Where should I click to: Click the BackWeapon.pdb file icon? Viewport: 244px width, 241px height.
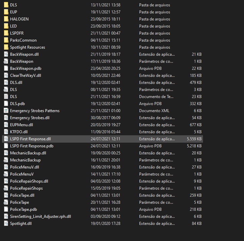point(6,68)
